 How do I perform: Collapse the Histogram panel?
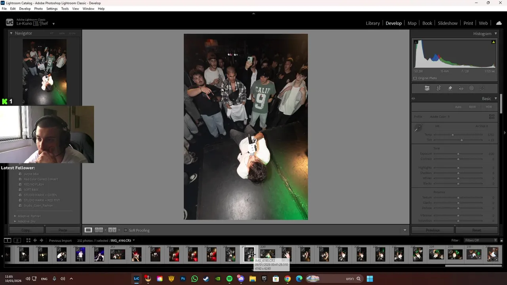click(496, 34)
